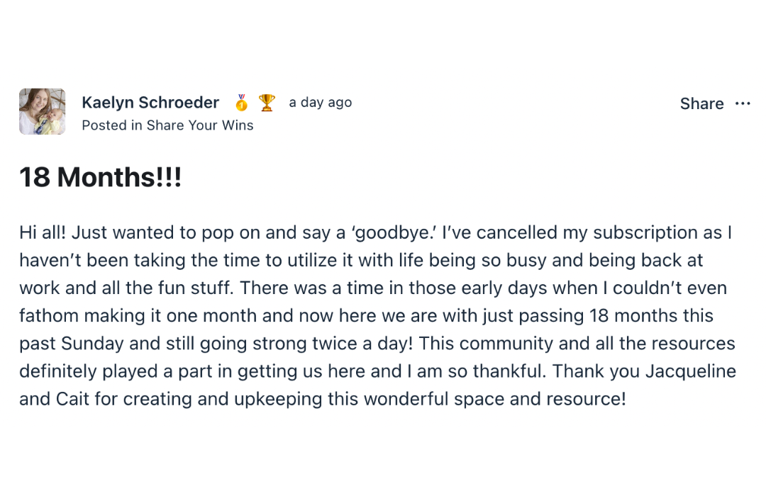The height and width of the screenshot is (496, 766).
Task: Open the three-dot more options menu
Action: point(743,103)
